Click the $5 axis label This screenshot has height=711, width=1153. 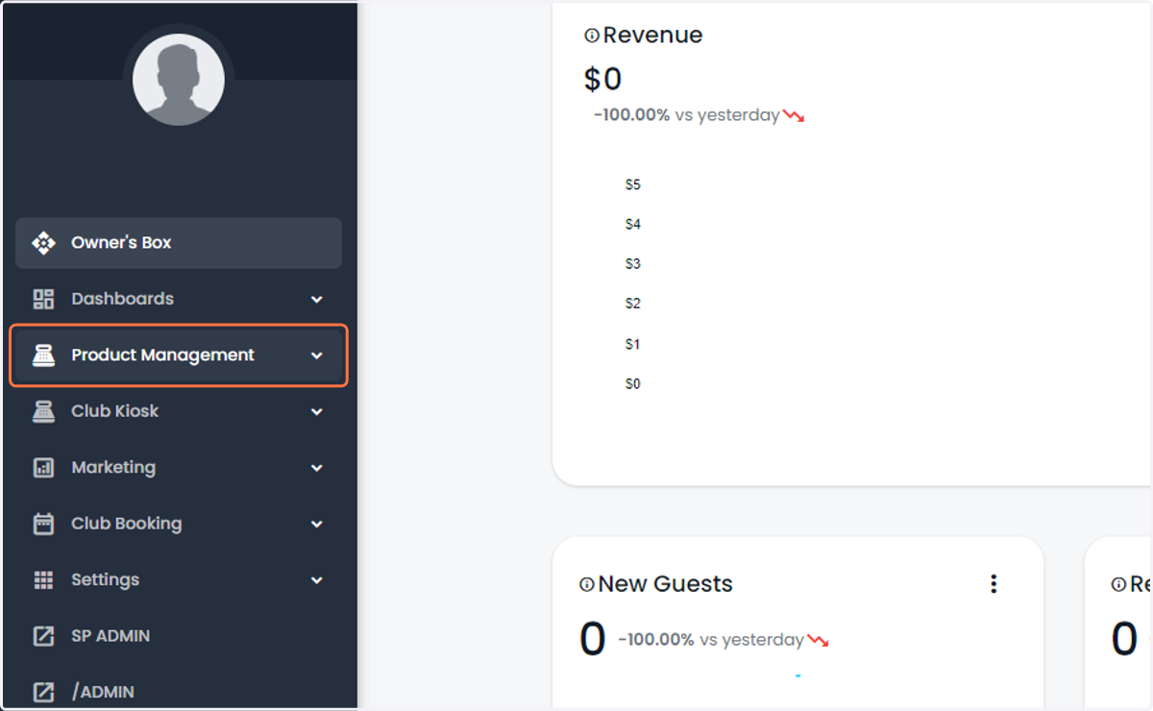[632, 184]
